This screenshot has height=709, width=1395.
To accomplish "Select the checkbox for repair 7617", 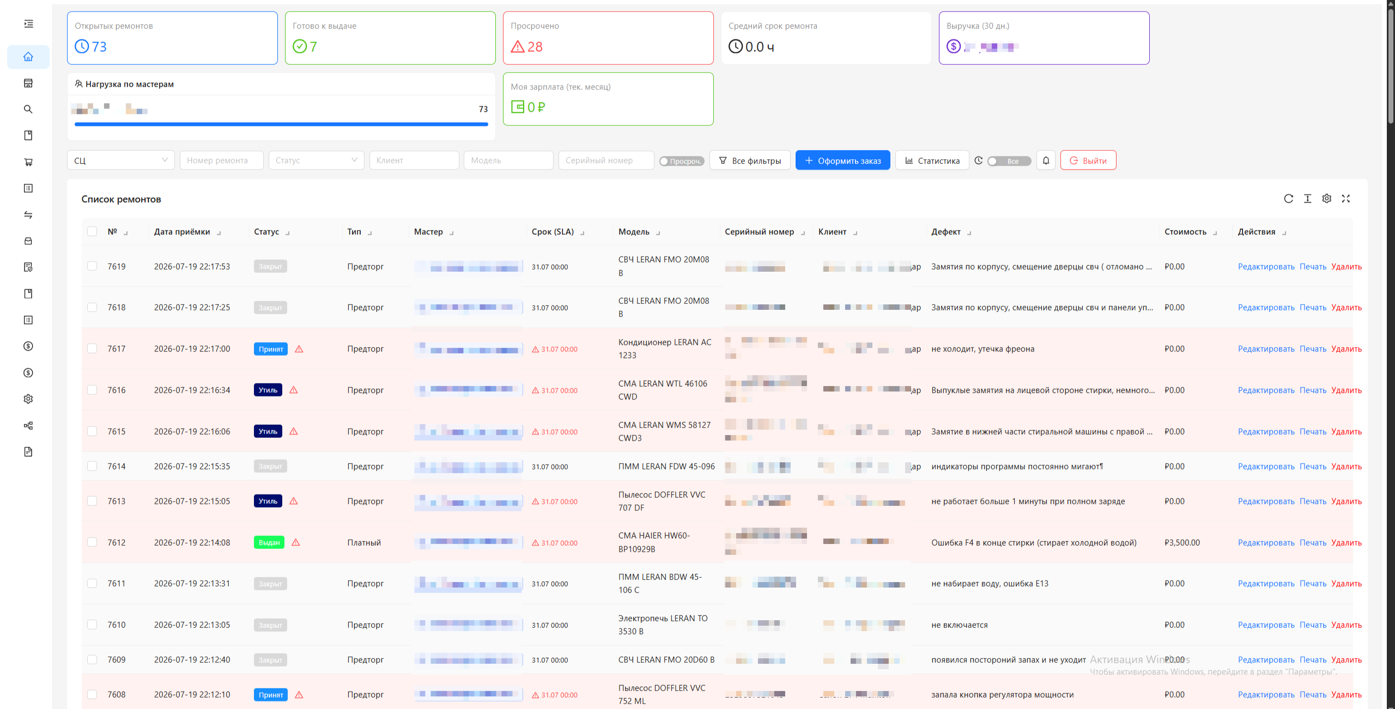I will 92,349.
